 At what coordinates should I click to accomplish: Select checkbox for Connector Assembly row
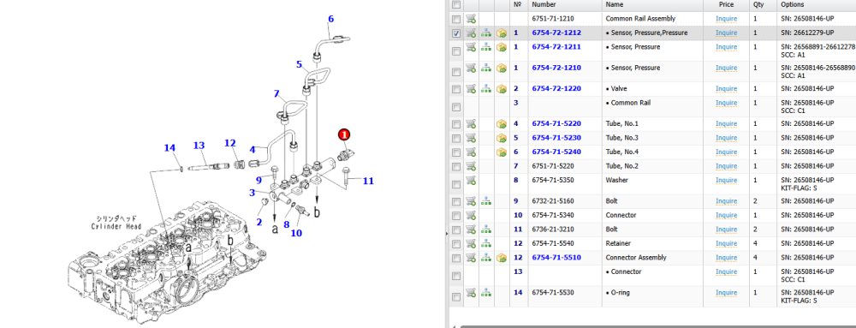coord(456,258)
